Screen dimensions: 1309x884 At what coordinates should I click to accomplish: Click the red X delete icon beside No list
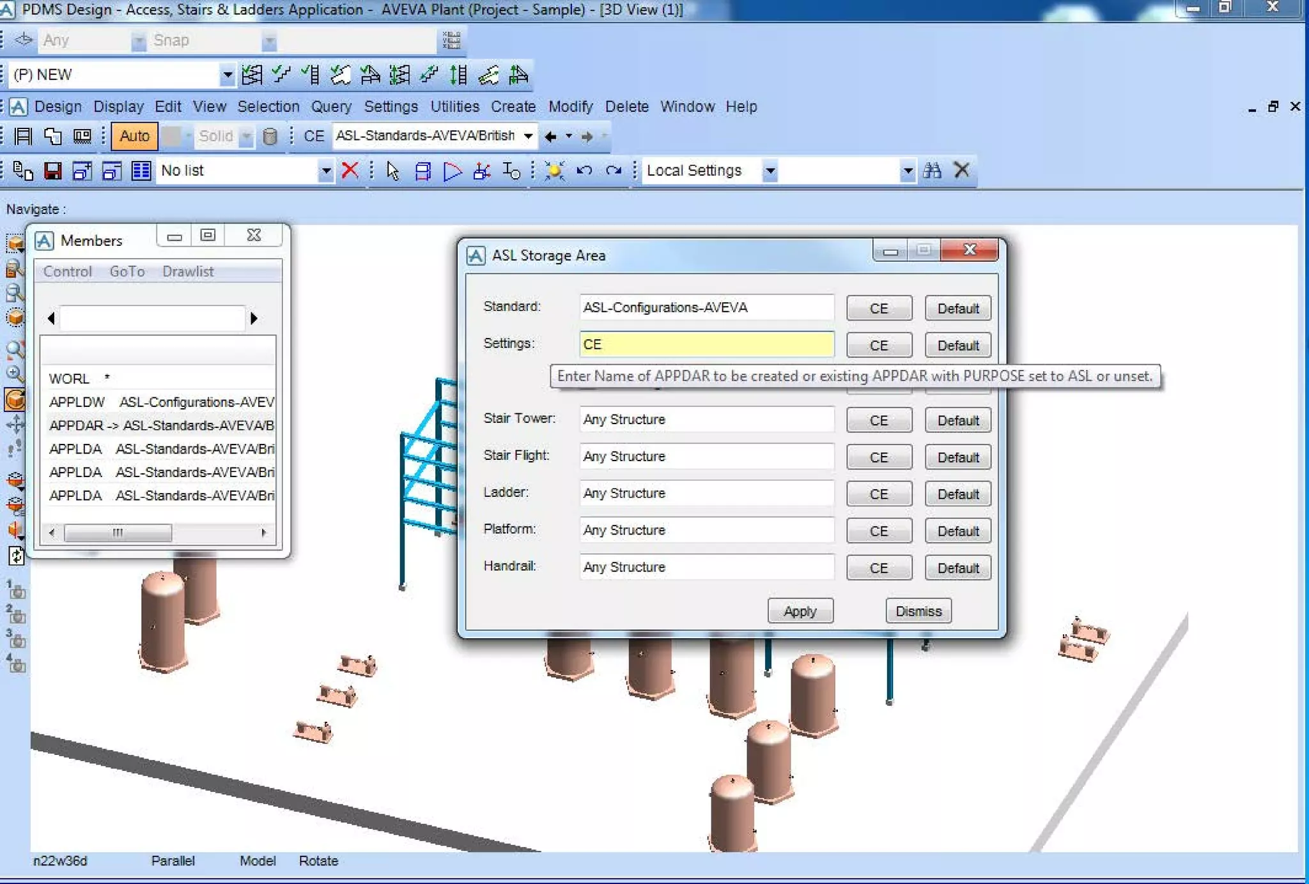pos(350,171)
